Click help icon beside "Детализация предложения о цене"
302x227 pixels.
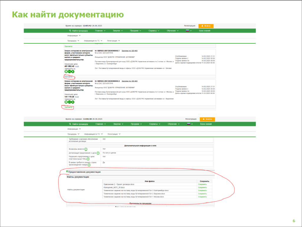tap(98, 153)
